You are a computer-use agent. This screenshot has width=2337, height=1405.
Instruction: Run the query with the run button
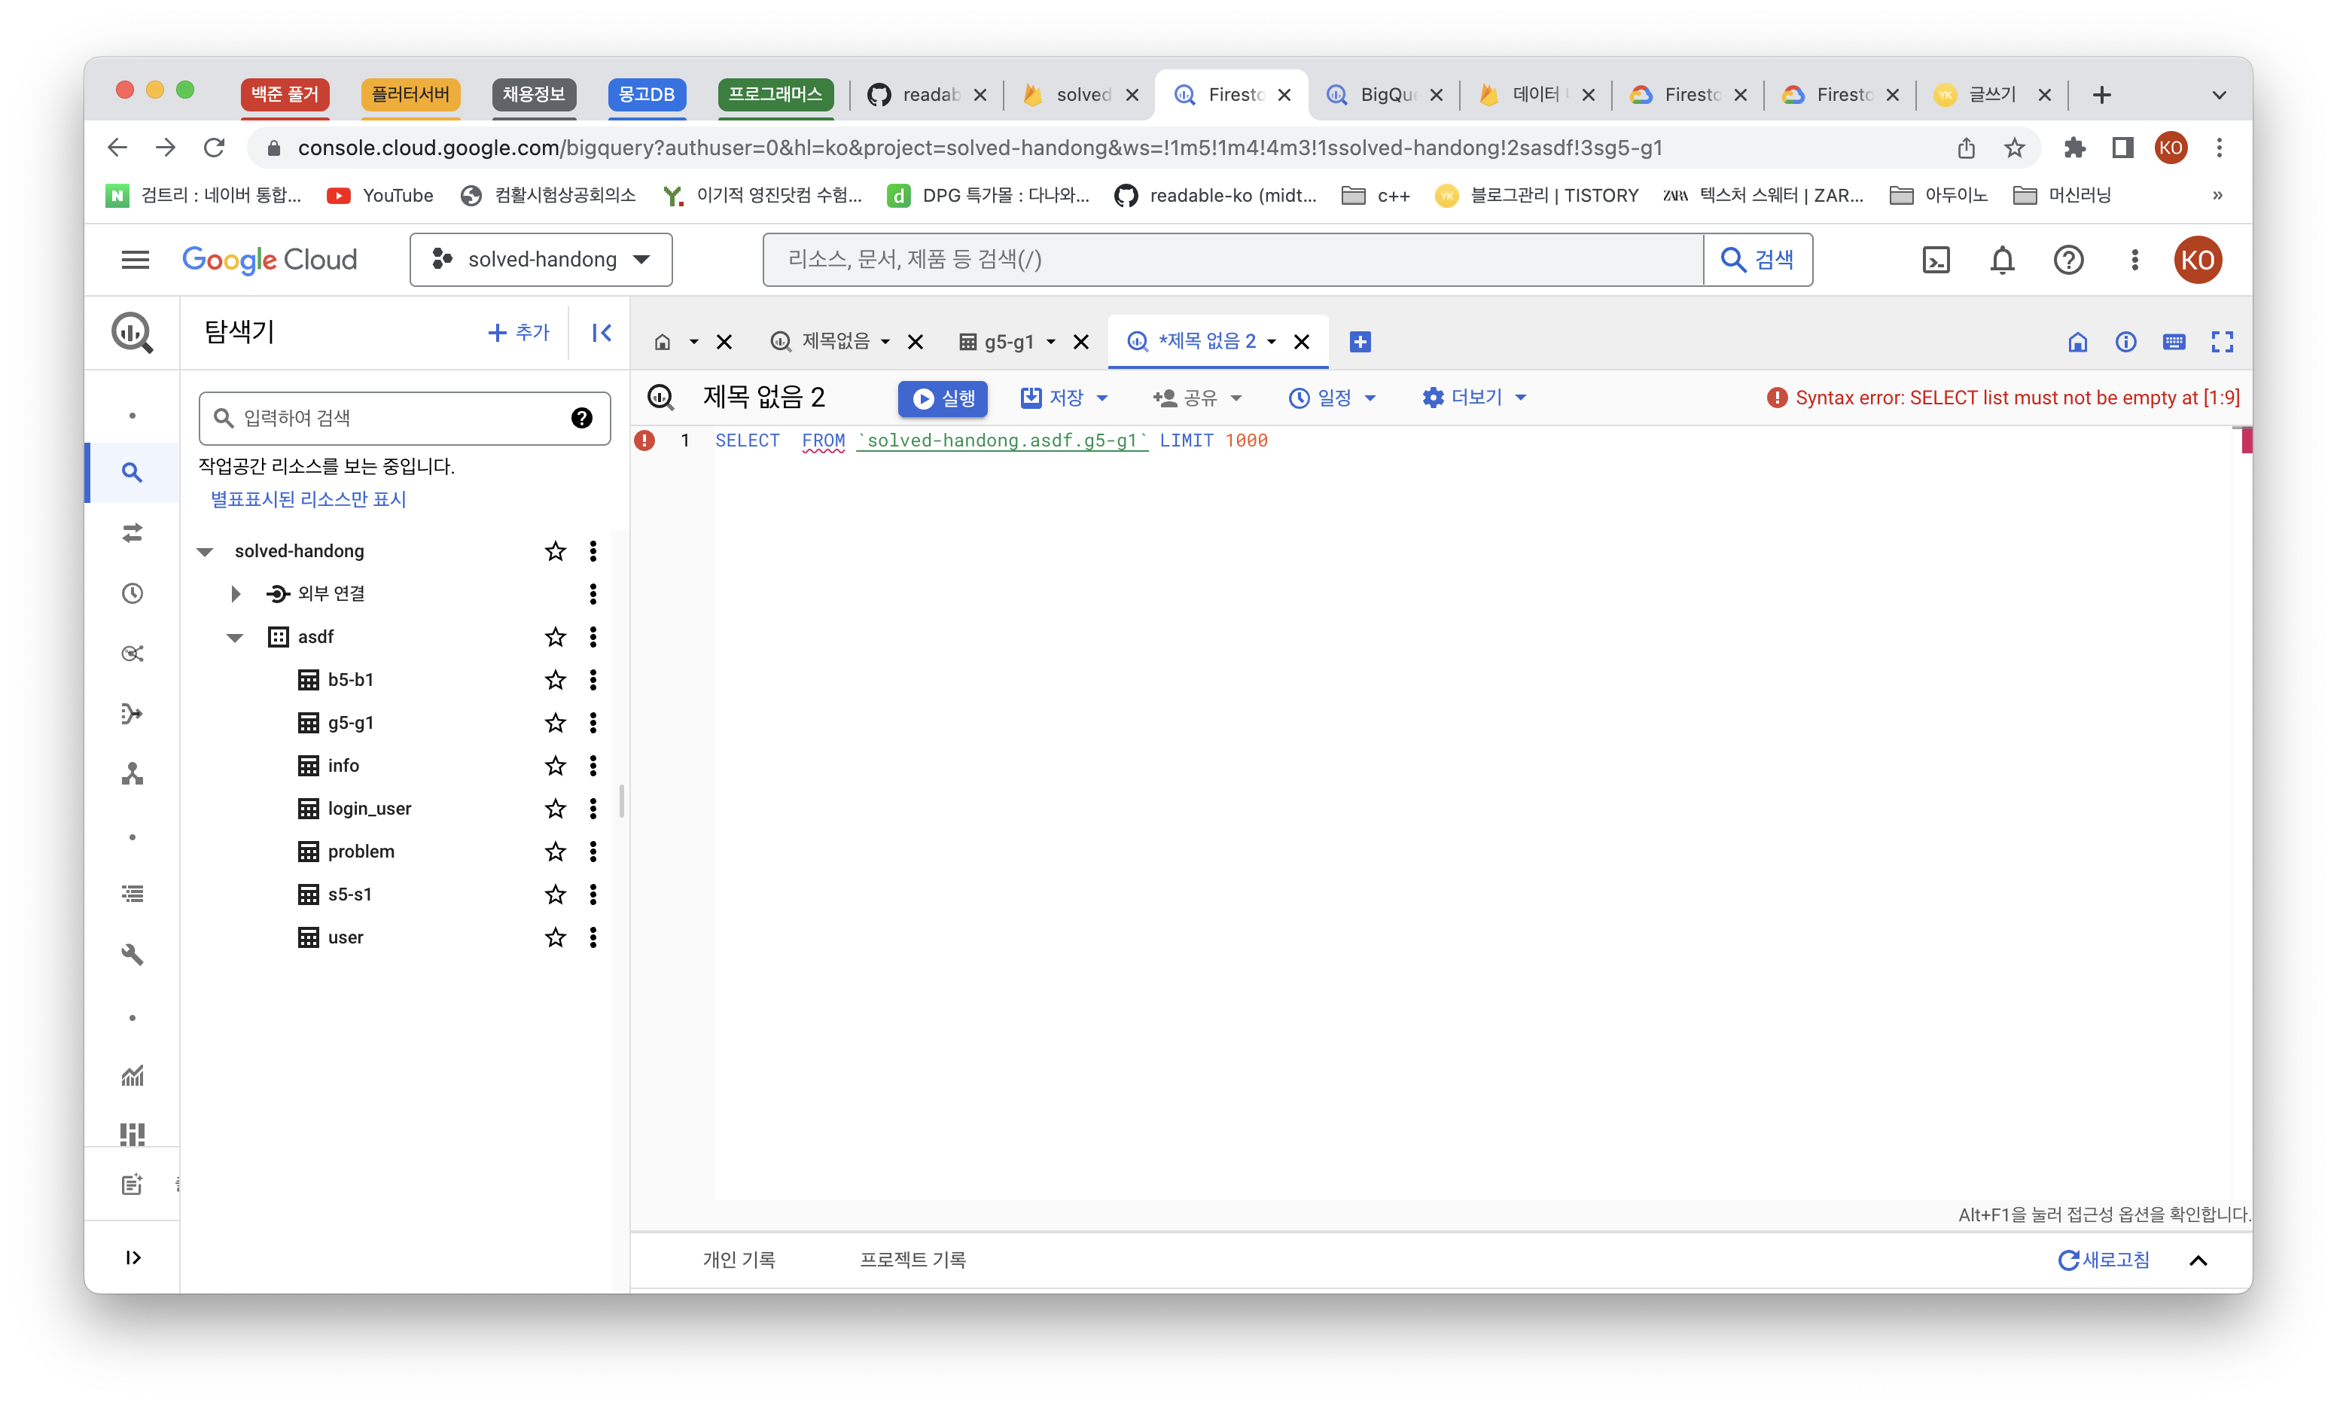tap(943, 398)
